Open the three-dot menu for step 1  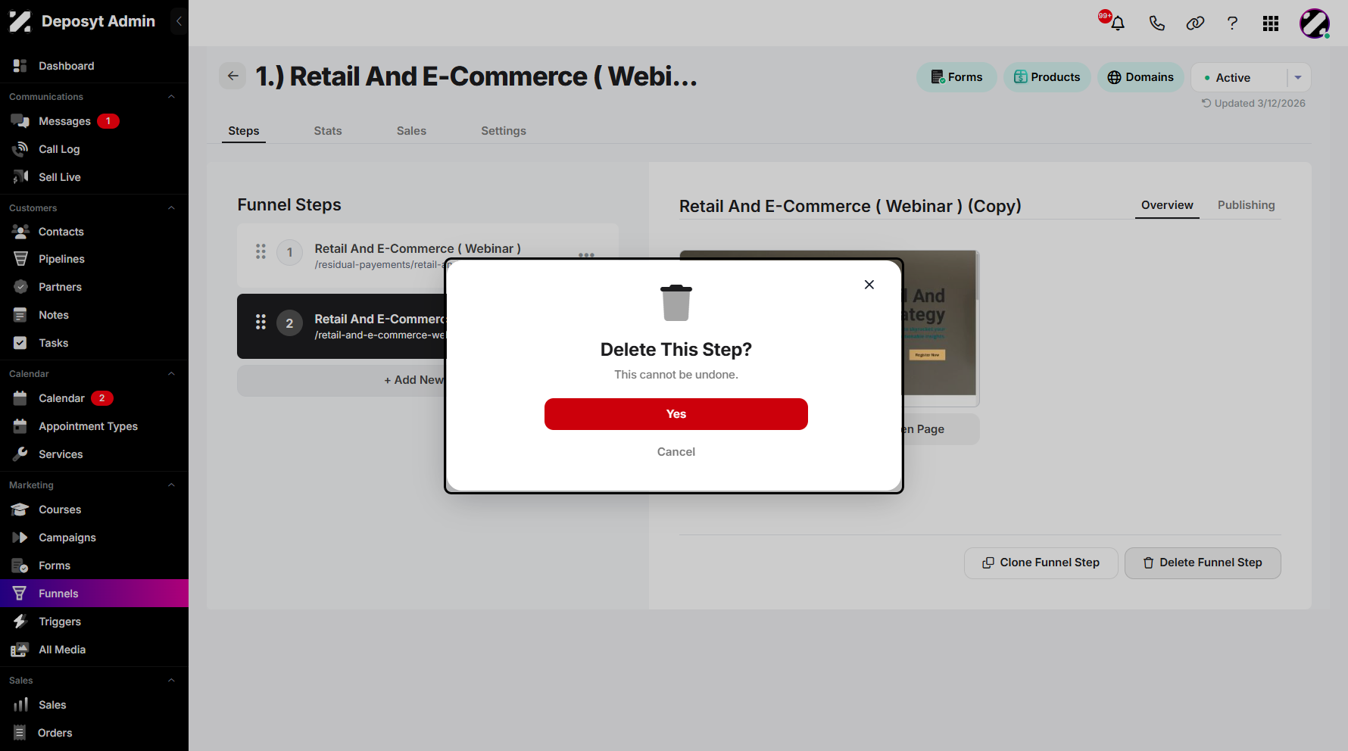pos(586,254)
